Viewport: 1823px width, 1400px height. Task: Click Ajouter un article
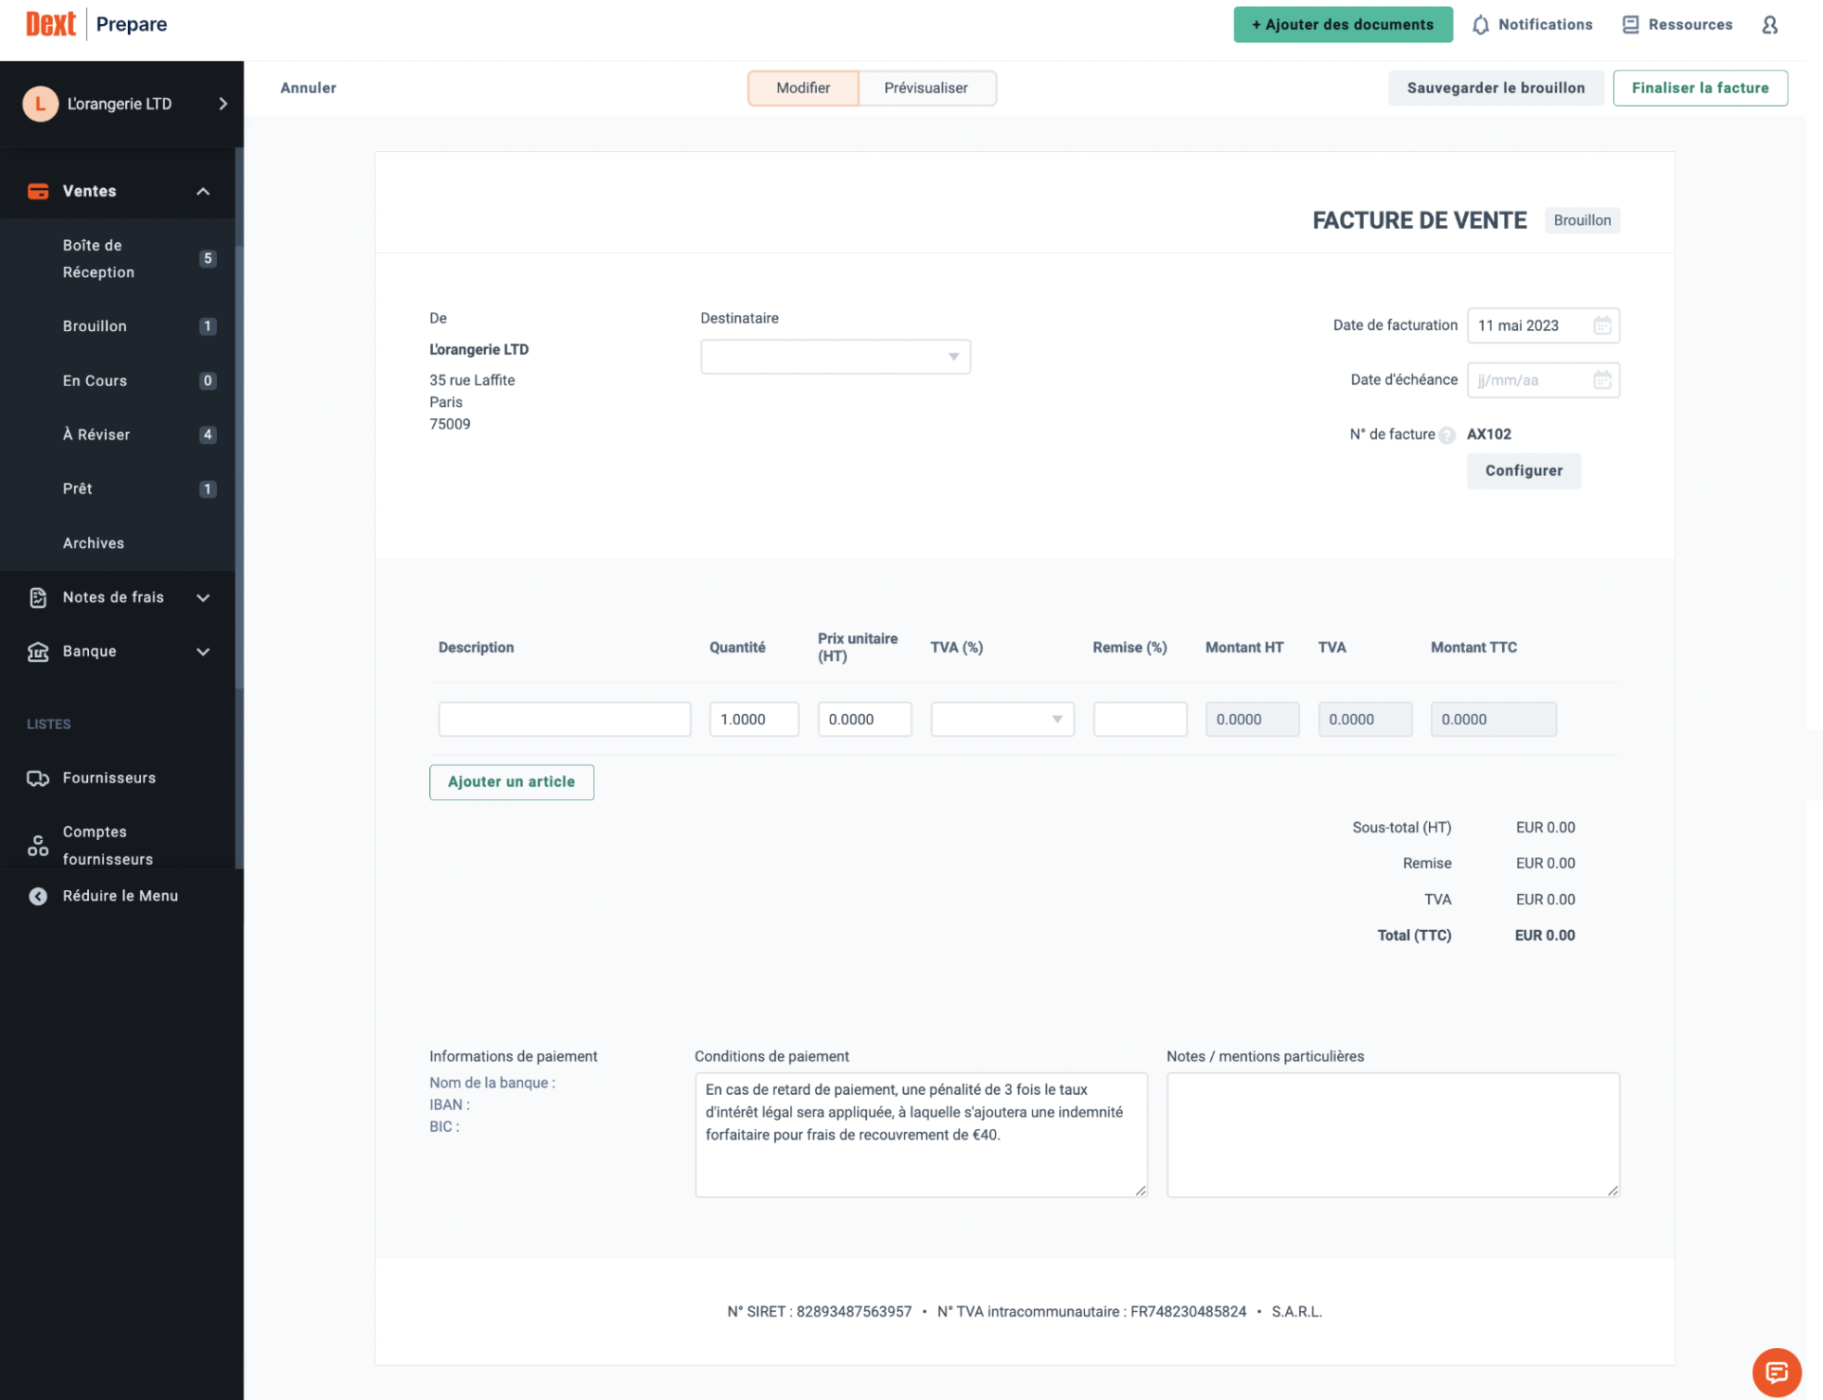pos(511,783)
